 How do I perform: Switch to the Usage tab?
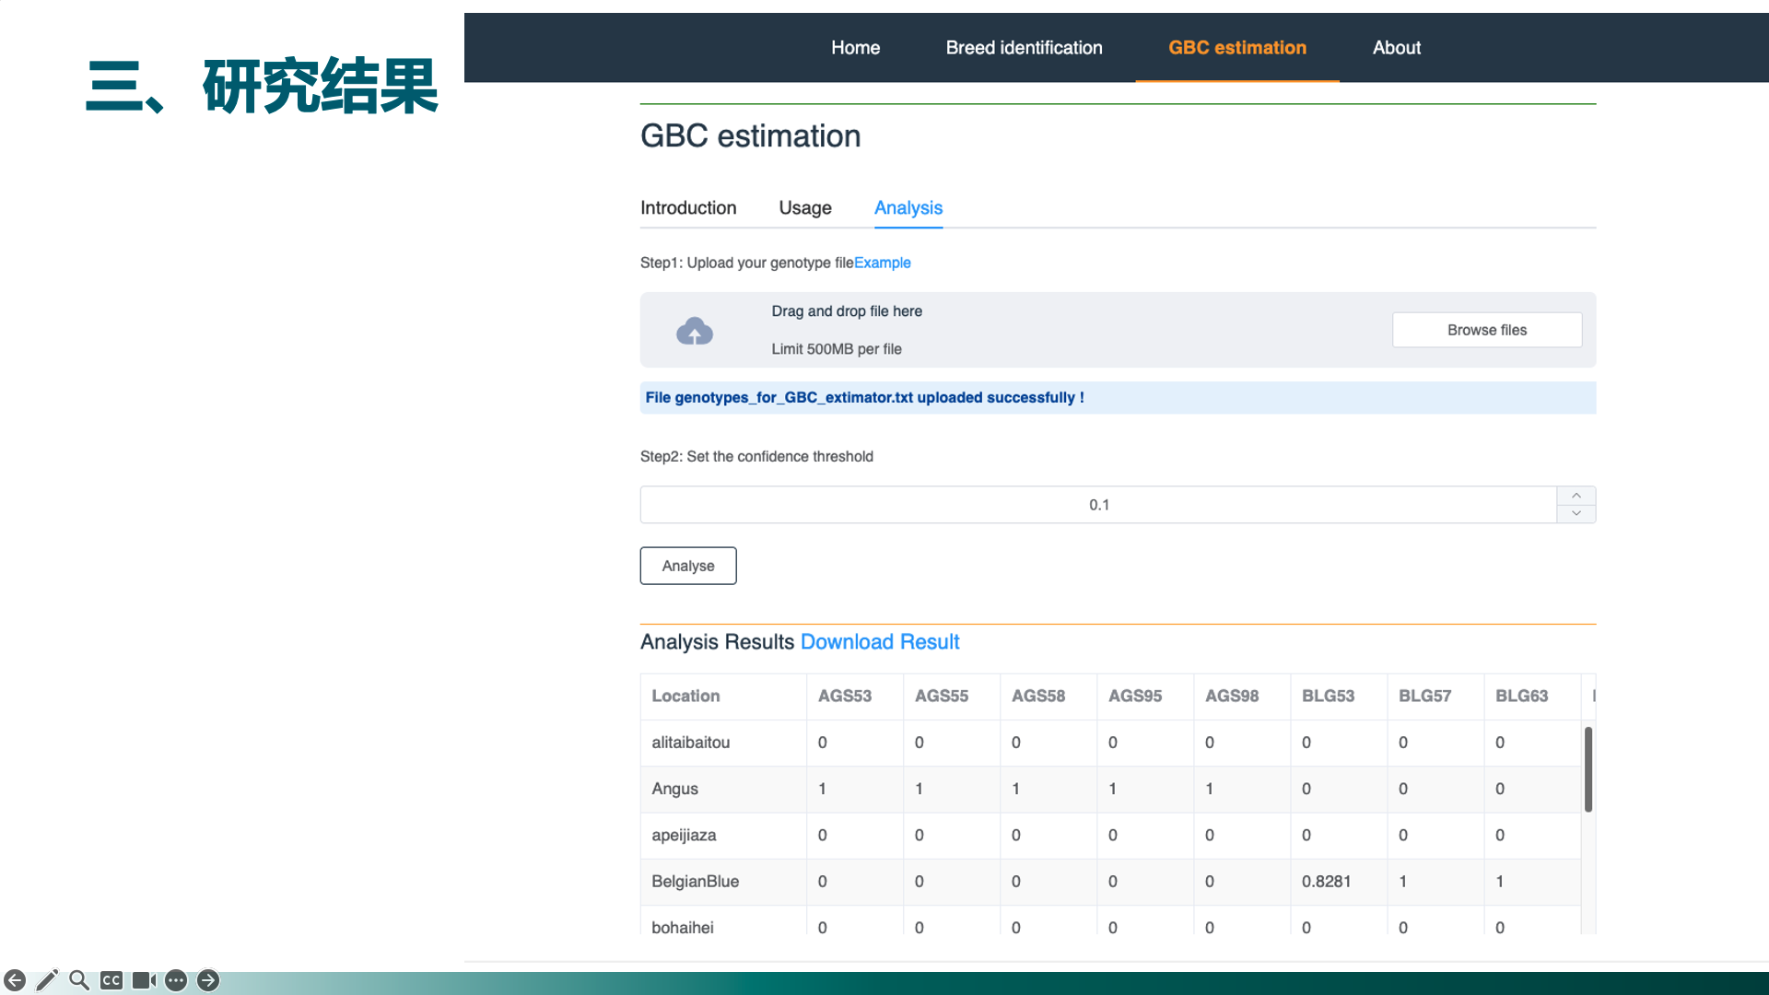coord(804,208)
